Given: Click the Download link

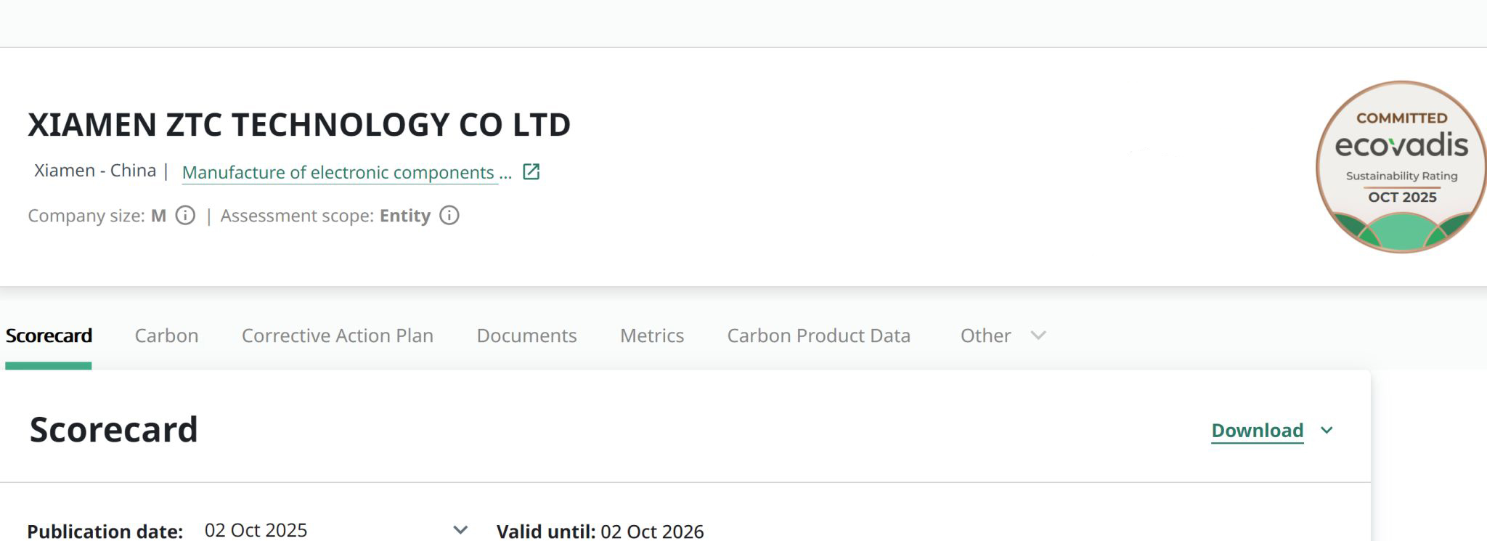Looking at the screenshot, I should tap(1257, 431).
